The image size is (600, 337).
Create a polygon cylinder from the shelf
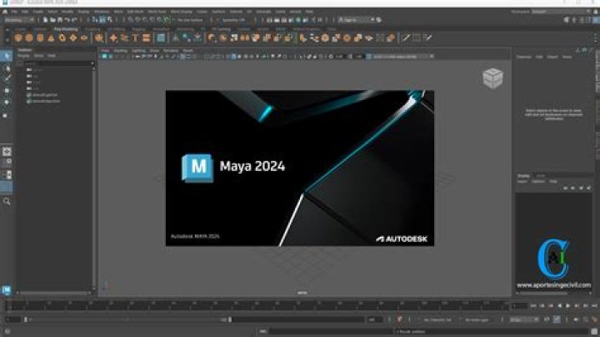40,38
